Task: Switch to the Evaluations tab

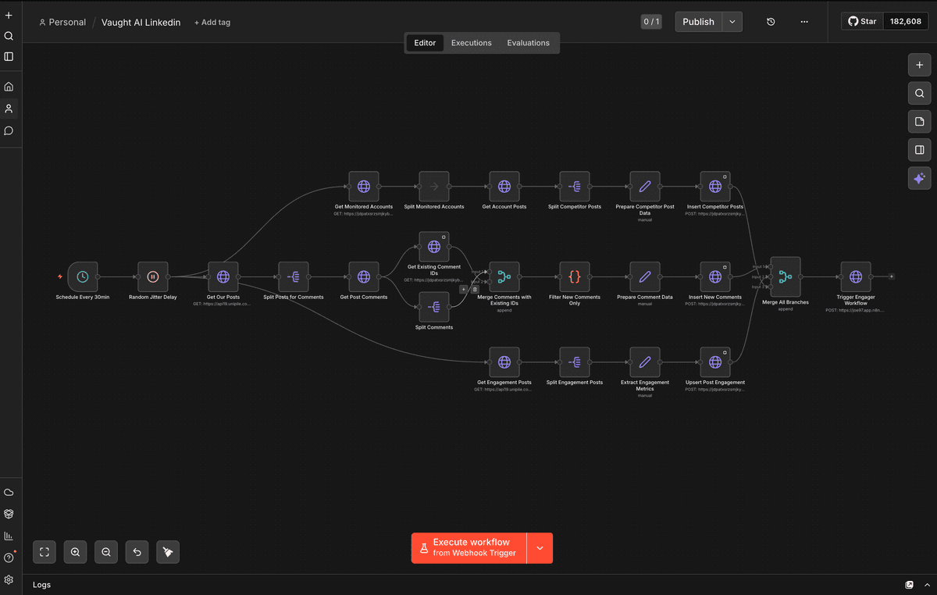Action: coord(528,43)
